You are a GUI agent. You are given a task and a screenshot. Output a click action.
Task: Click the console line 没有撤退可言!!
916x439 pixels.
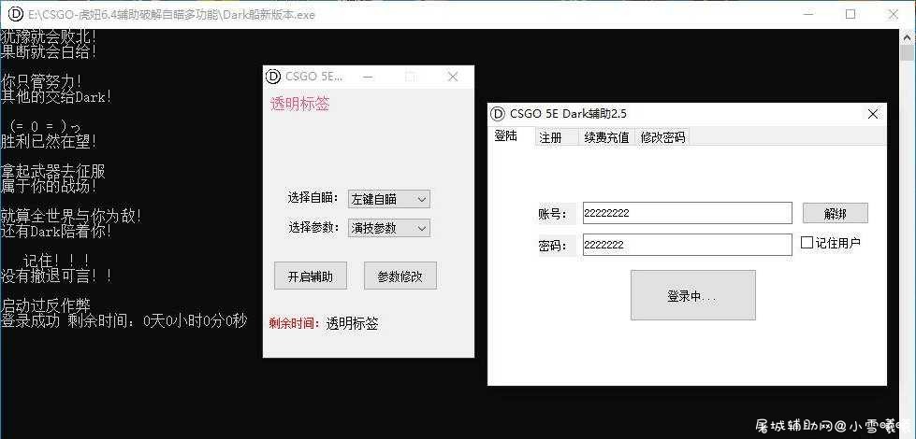[57, 276]
